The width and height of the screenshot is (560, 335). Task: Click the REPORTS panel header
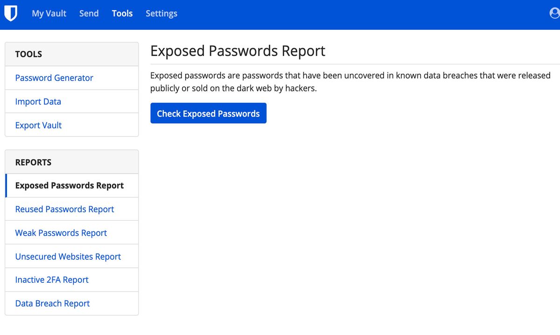(x=33, y=162)
